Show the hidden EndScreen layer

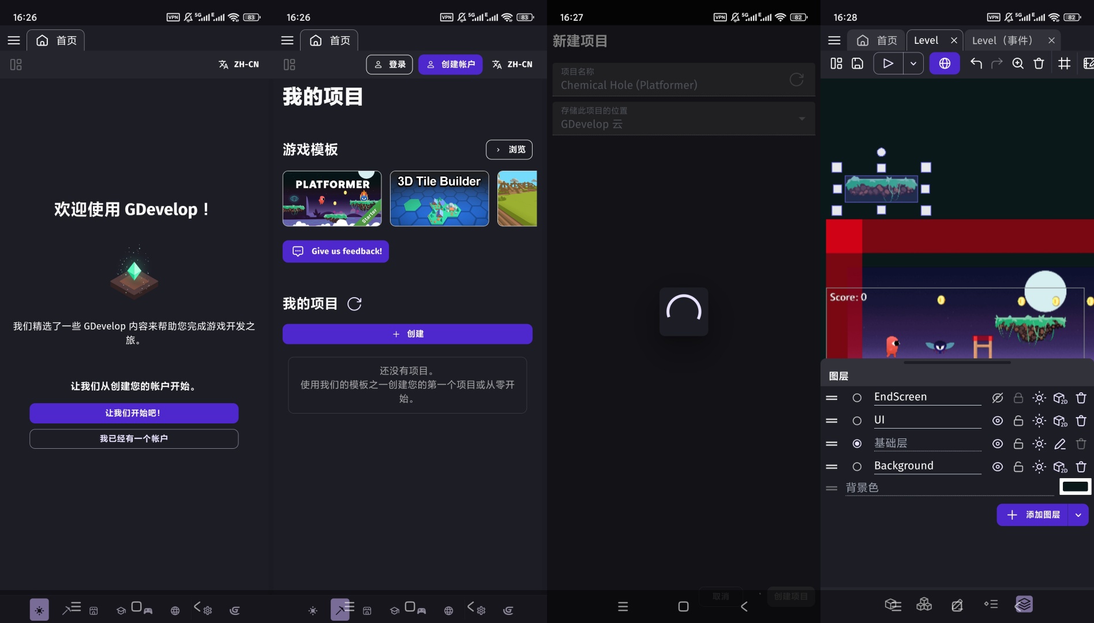pos(997,397)
